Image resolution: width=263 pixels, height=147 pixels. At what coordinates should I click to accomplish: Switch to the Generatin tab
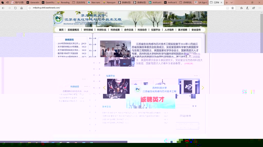coord(33,3)
